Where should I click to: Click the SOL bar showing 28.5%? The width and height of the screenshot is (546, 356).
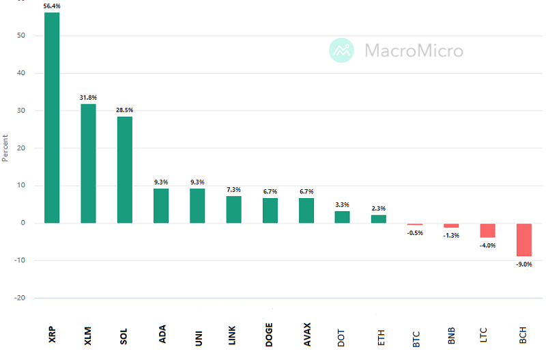125,169
